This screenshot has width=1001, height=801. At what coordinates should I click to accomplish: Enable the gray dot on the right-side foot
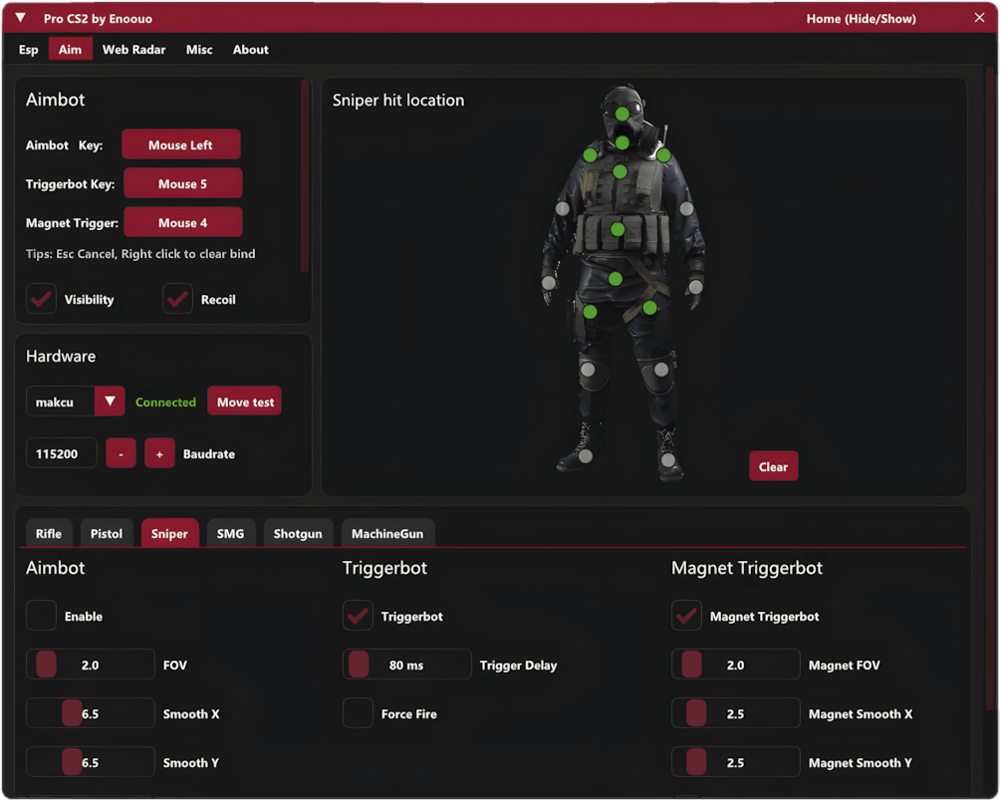click(668, 460)
